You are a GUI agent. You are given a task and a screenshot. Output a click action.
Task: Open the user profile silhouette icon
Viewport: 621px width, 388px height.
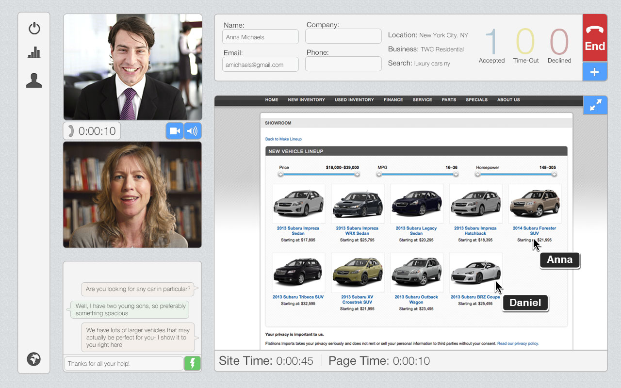click(34, 81)
